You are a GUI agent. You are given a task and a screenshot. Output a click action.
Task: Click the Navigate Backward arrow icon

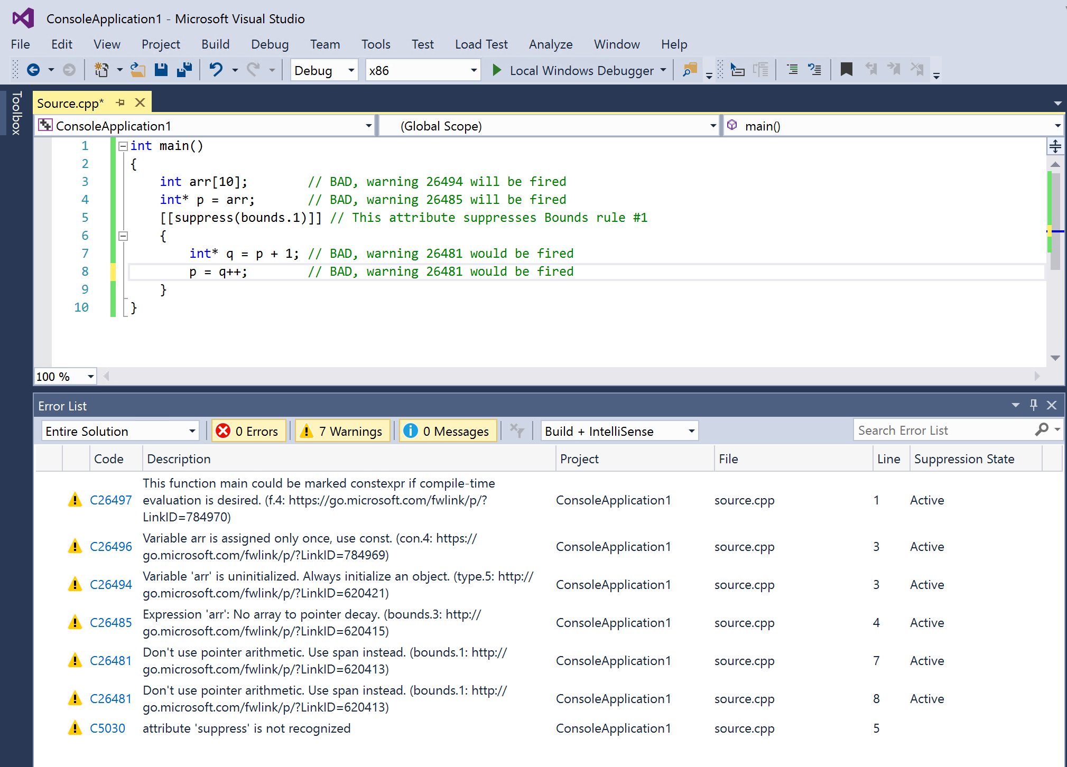33,70
